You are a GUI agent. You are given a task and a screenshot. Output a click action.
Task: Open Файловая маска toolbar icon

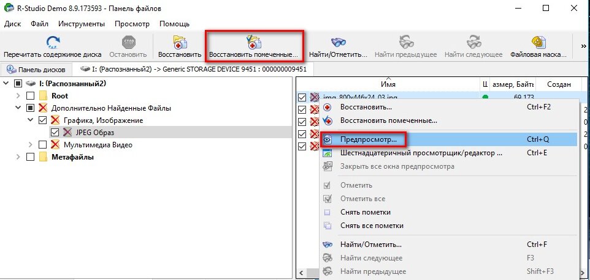click(x=538, y=42)
